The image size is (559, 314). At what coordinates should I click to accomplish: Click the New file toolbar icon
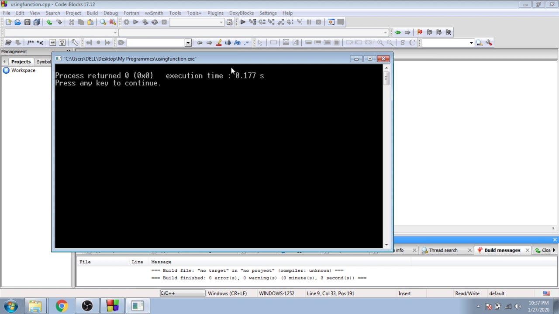click(x=8, y=22)
